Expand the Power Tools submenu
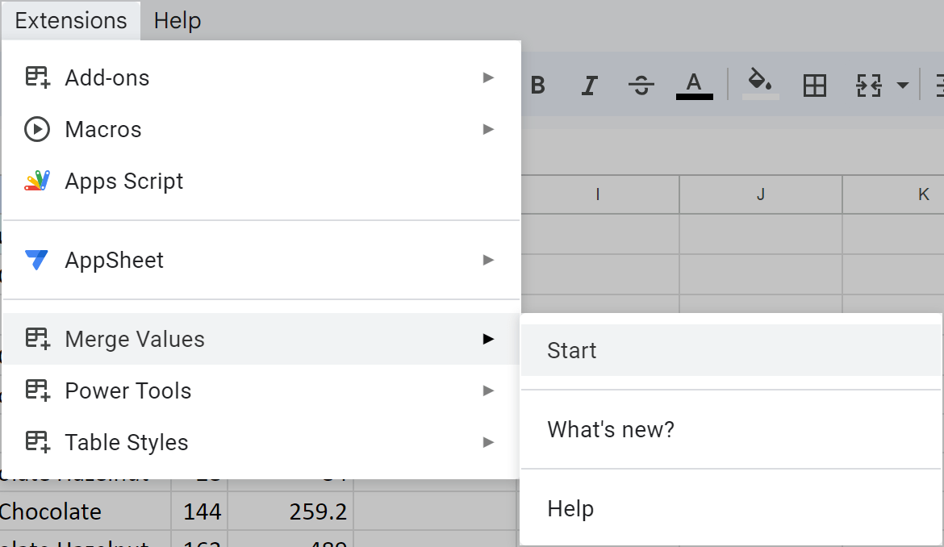 [487, 390]
